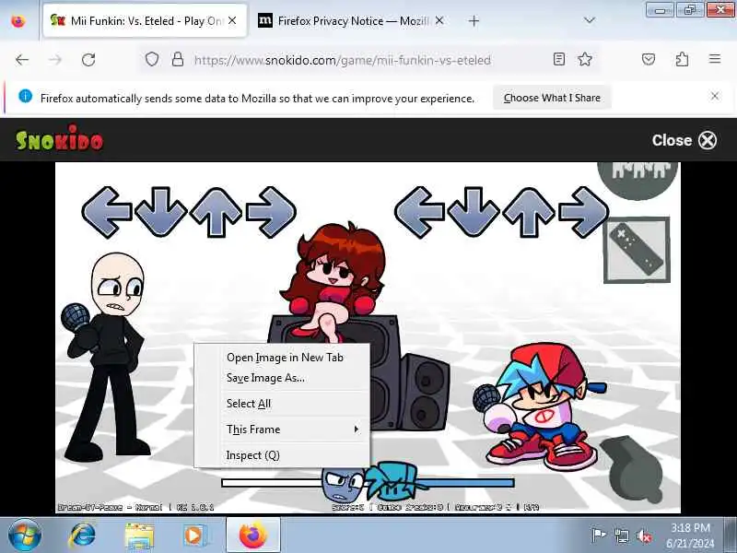The width and height of the screenshot is (737, 553).
Task: Open a new tab with plus button
Action: 474,20
